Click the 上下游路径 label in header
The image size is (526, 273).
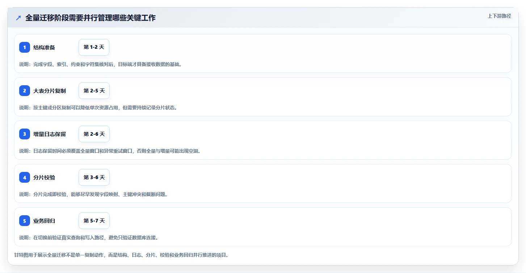499,16
